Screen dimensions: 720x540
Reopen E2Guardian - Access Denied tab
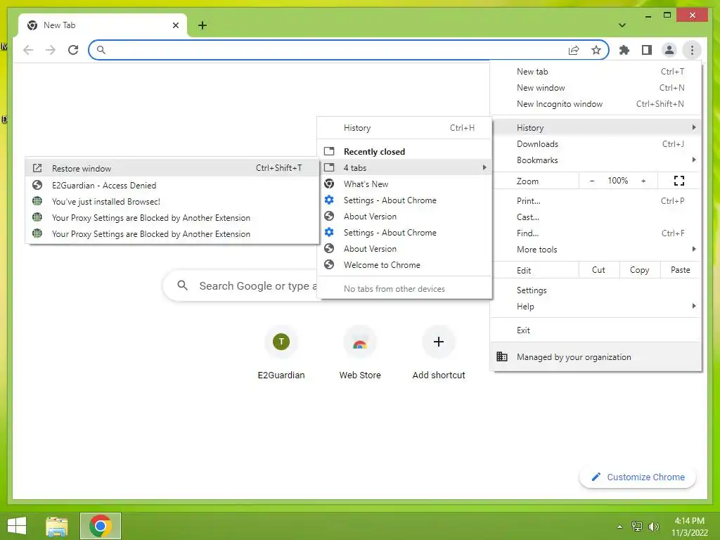click(172, 185)
